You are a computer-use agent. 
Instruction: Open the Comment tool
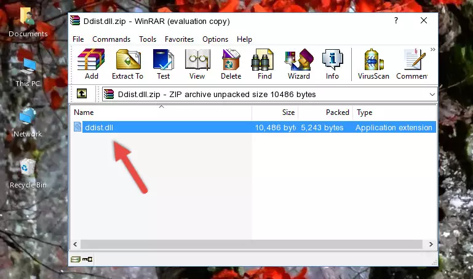coord(412,64)
